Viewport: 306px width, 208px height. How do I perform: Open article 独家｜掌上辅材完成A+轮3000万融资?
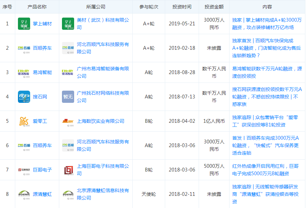(x=267, y=24)
